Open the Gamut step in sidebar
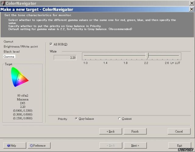Viewport: 195px width, 152px height. point(9,41)
